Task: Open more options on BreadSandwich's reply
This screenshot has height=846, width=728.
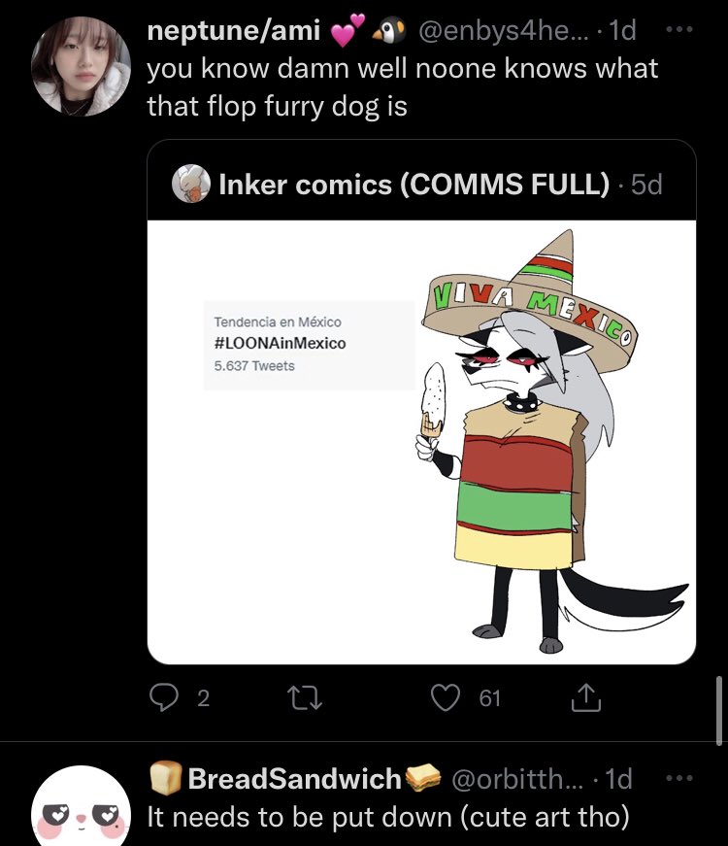Action: 682,778
